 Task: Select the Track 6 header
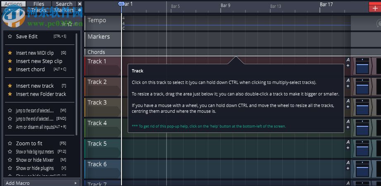[102, 169]
